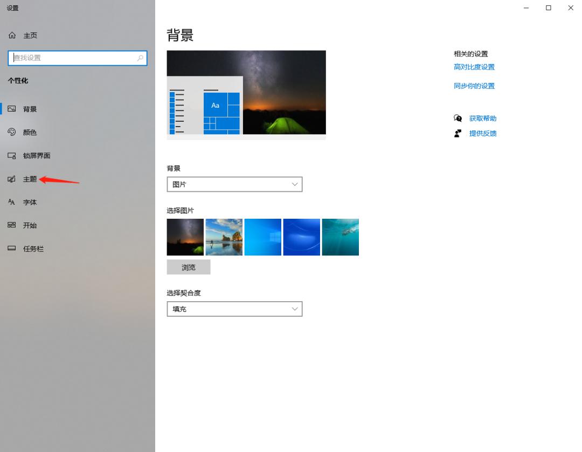
Task: Open the 锁屏界面 (Lock screen) settings icon
Action: pos(12,156)
